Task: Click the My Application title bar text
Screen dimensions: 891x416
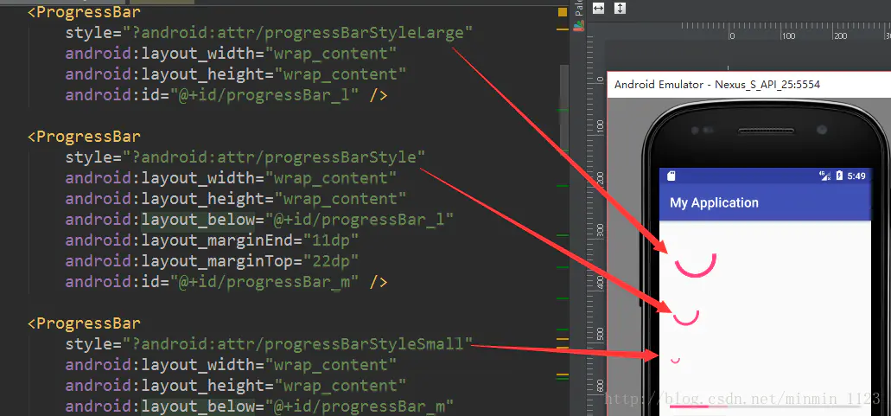Action: click(x=714, y=203)
